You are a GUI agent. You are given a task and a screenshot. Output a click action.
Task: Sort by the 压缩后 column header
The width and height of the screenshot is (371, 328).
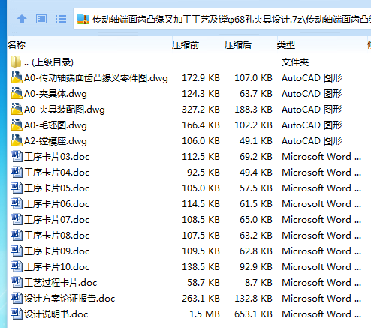click(238, 45)
